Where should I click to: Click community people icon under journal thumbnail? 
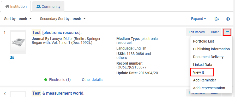pyautogui.click(x=12, y=58)
